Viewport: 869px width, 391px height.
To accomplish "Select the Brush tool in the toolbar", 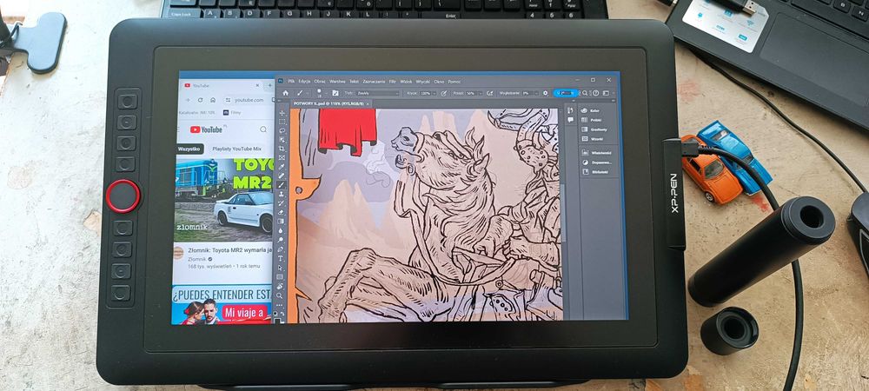I will tap(281, 185).
